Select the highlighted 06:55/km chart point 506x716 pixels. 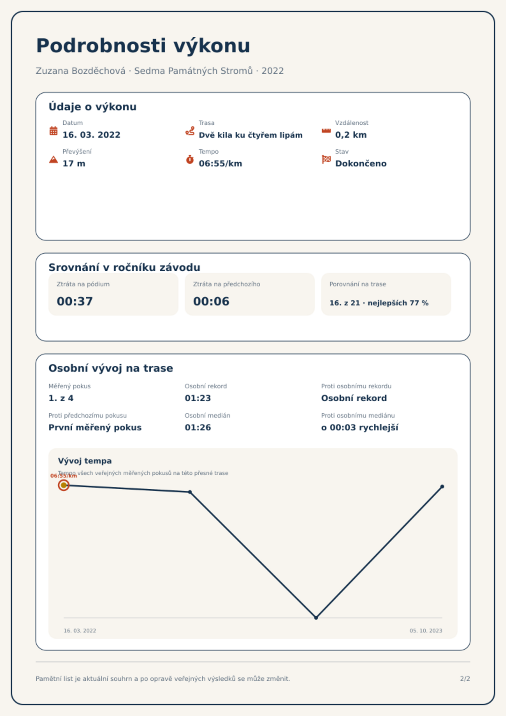point(64,485)
